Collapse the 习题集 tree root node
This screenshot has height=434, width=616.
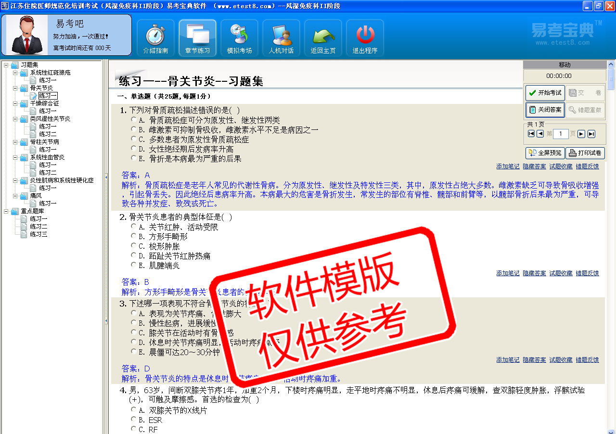6,65
